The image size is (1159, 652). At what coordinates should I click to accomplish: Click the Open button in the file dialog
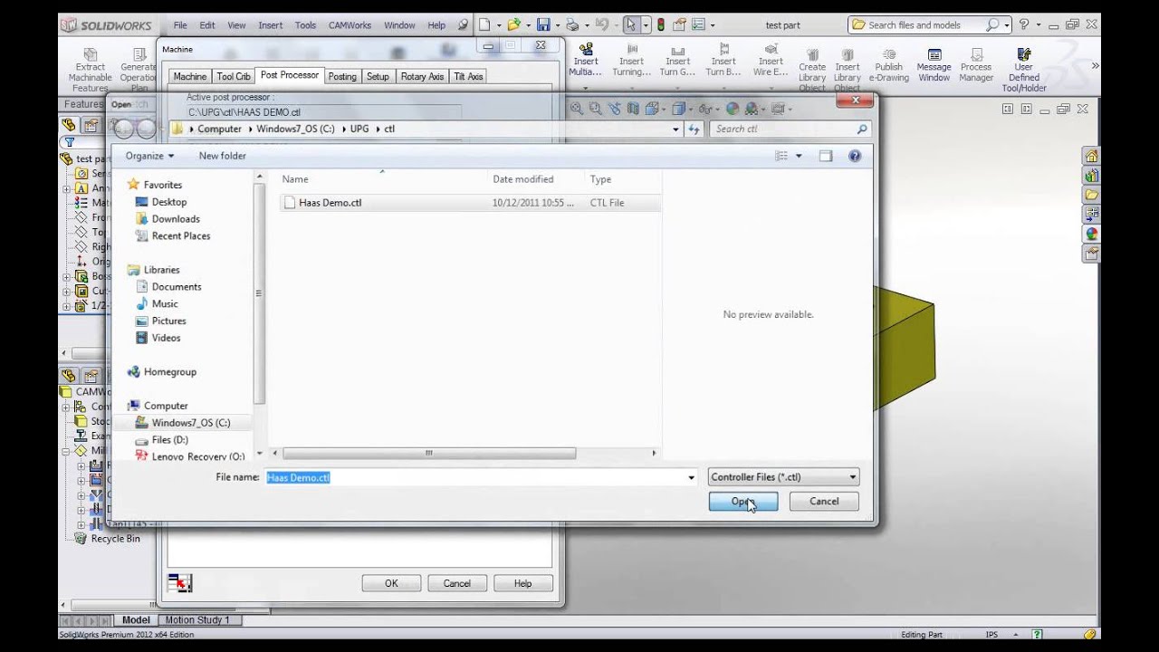(742, 501)
